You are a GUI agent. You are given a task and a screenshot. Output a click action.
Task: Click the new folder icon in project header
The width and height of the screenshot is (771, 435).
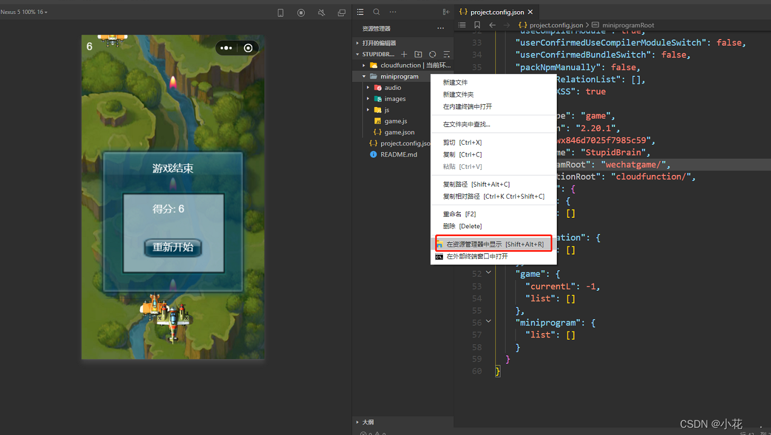(418, 54)
